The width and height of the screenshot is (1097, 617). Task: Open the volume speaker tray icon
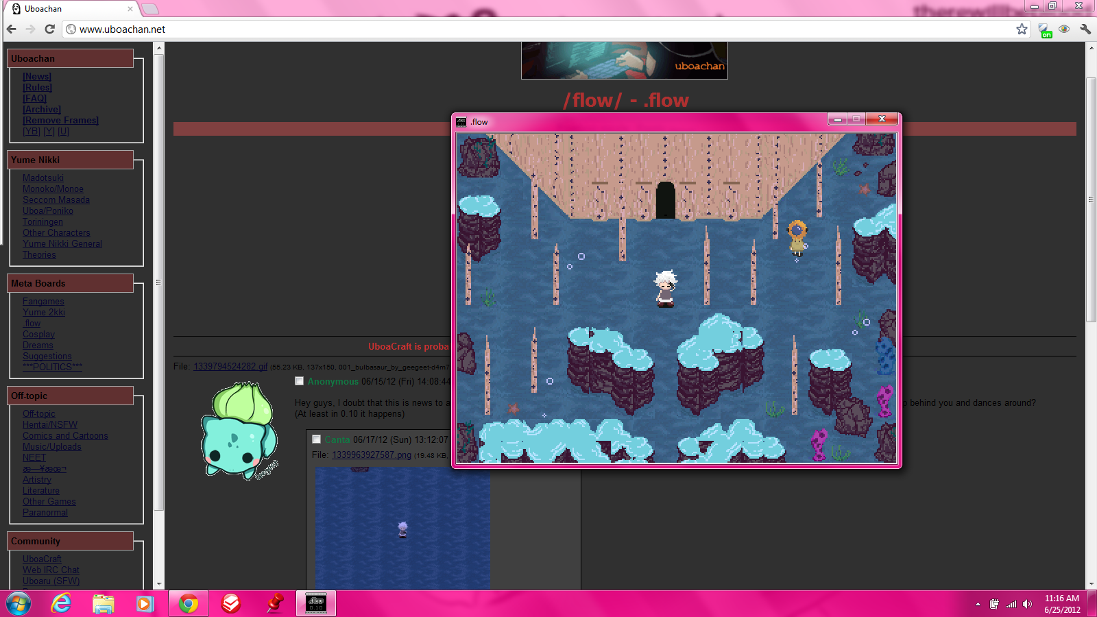pos(1027,604)
